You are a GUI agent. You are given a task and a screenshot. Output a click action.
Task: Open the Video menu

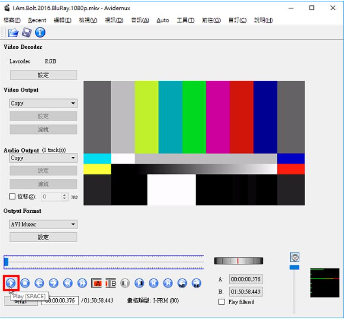(114, 20)
